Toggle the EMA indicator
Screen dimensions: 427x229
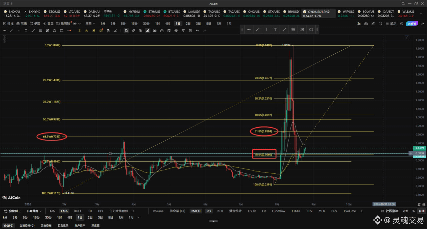pyautogui.click(x=64, y=211)
